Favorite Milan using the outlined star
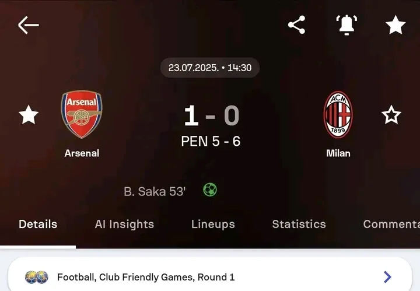The width and height of the screenshot is (420, 291). pyautogui.click(x=391, y=115)
